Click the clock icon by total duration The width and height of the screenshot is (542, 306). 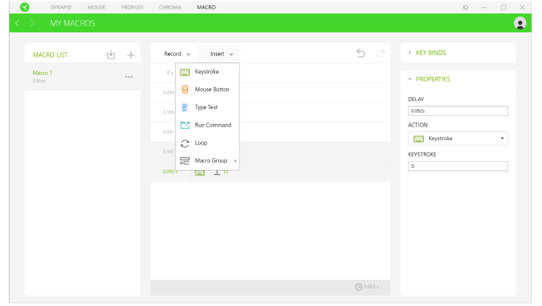359,286
